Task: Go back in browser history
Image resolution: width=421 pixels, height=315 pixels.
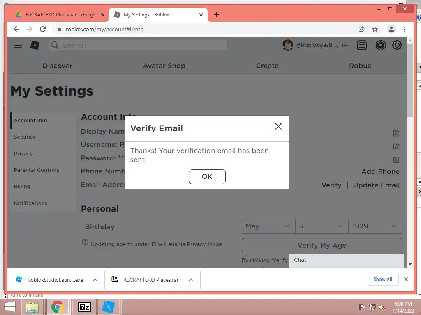Action: [x=16, y=29]
